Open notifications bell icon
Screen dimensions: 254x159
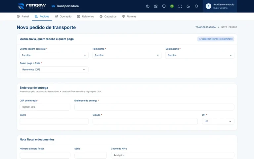pos(196,6)
